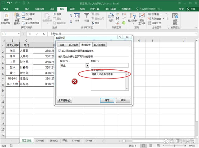Click the Share (共享) button
This screenshot has width=199, height=148.
click(x=191, y=9)
